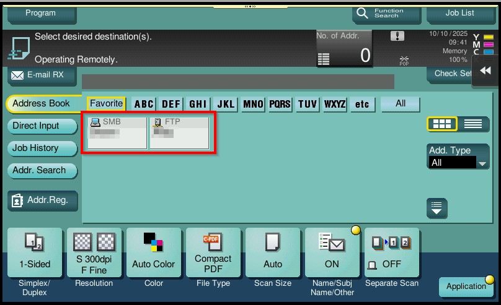Viewport: 501px width, 305px height.
Task: Switch to grid button view
Action: 441,124
